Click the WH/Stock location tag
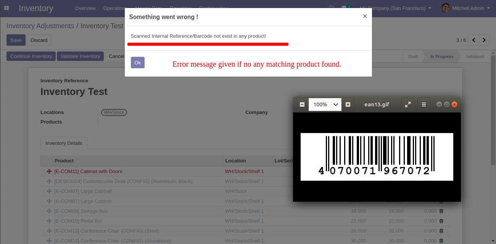 click(x=114, y=112)
